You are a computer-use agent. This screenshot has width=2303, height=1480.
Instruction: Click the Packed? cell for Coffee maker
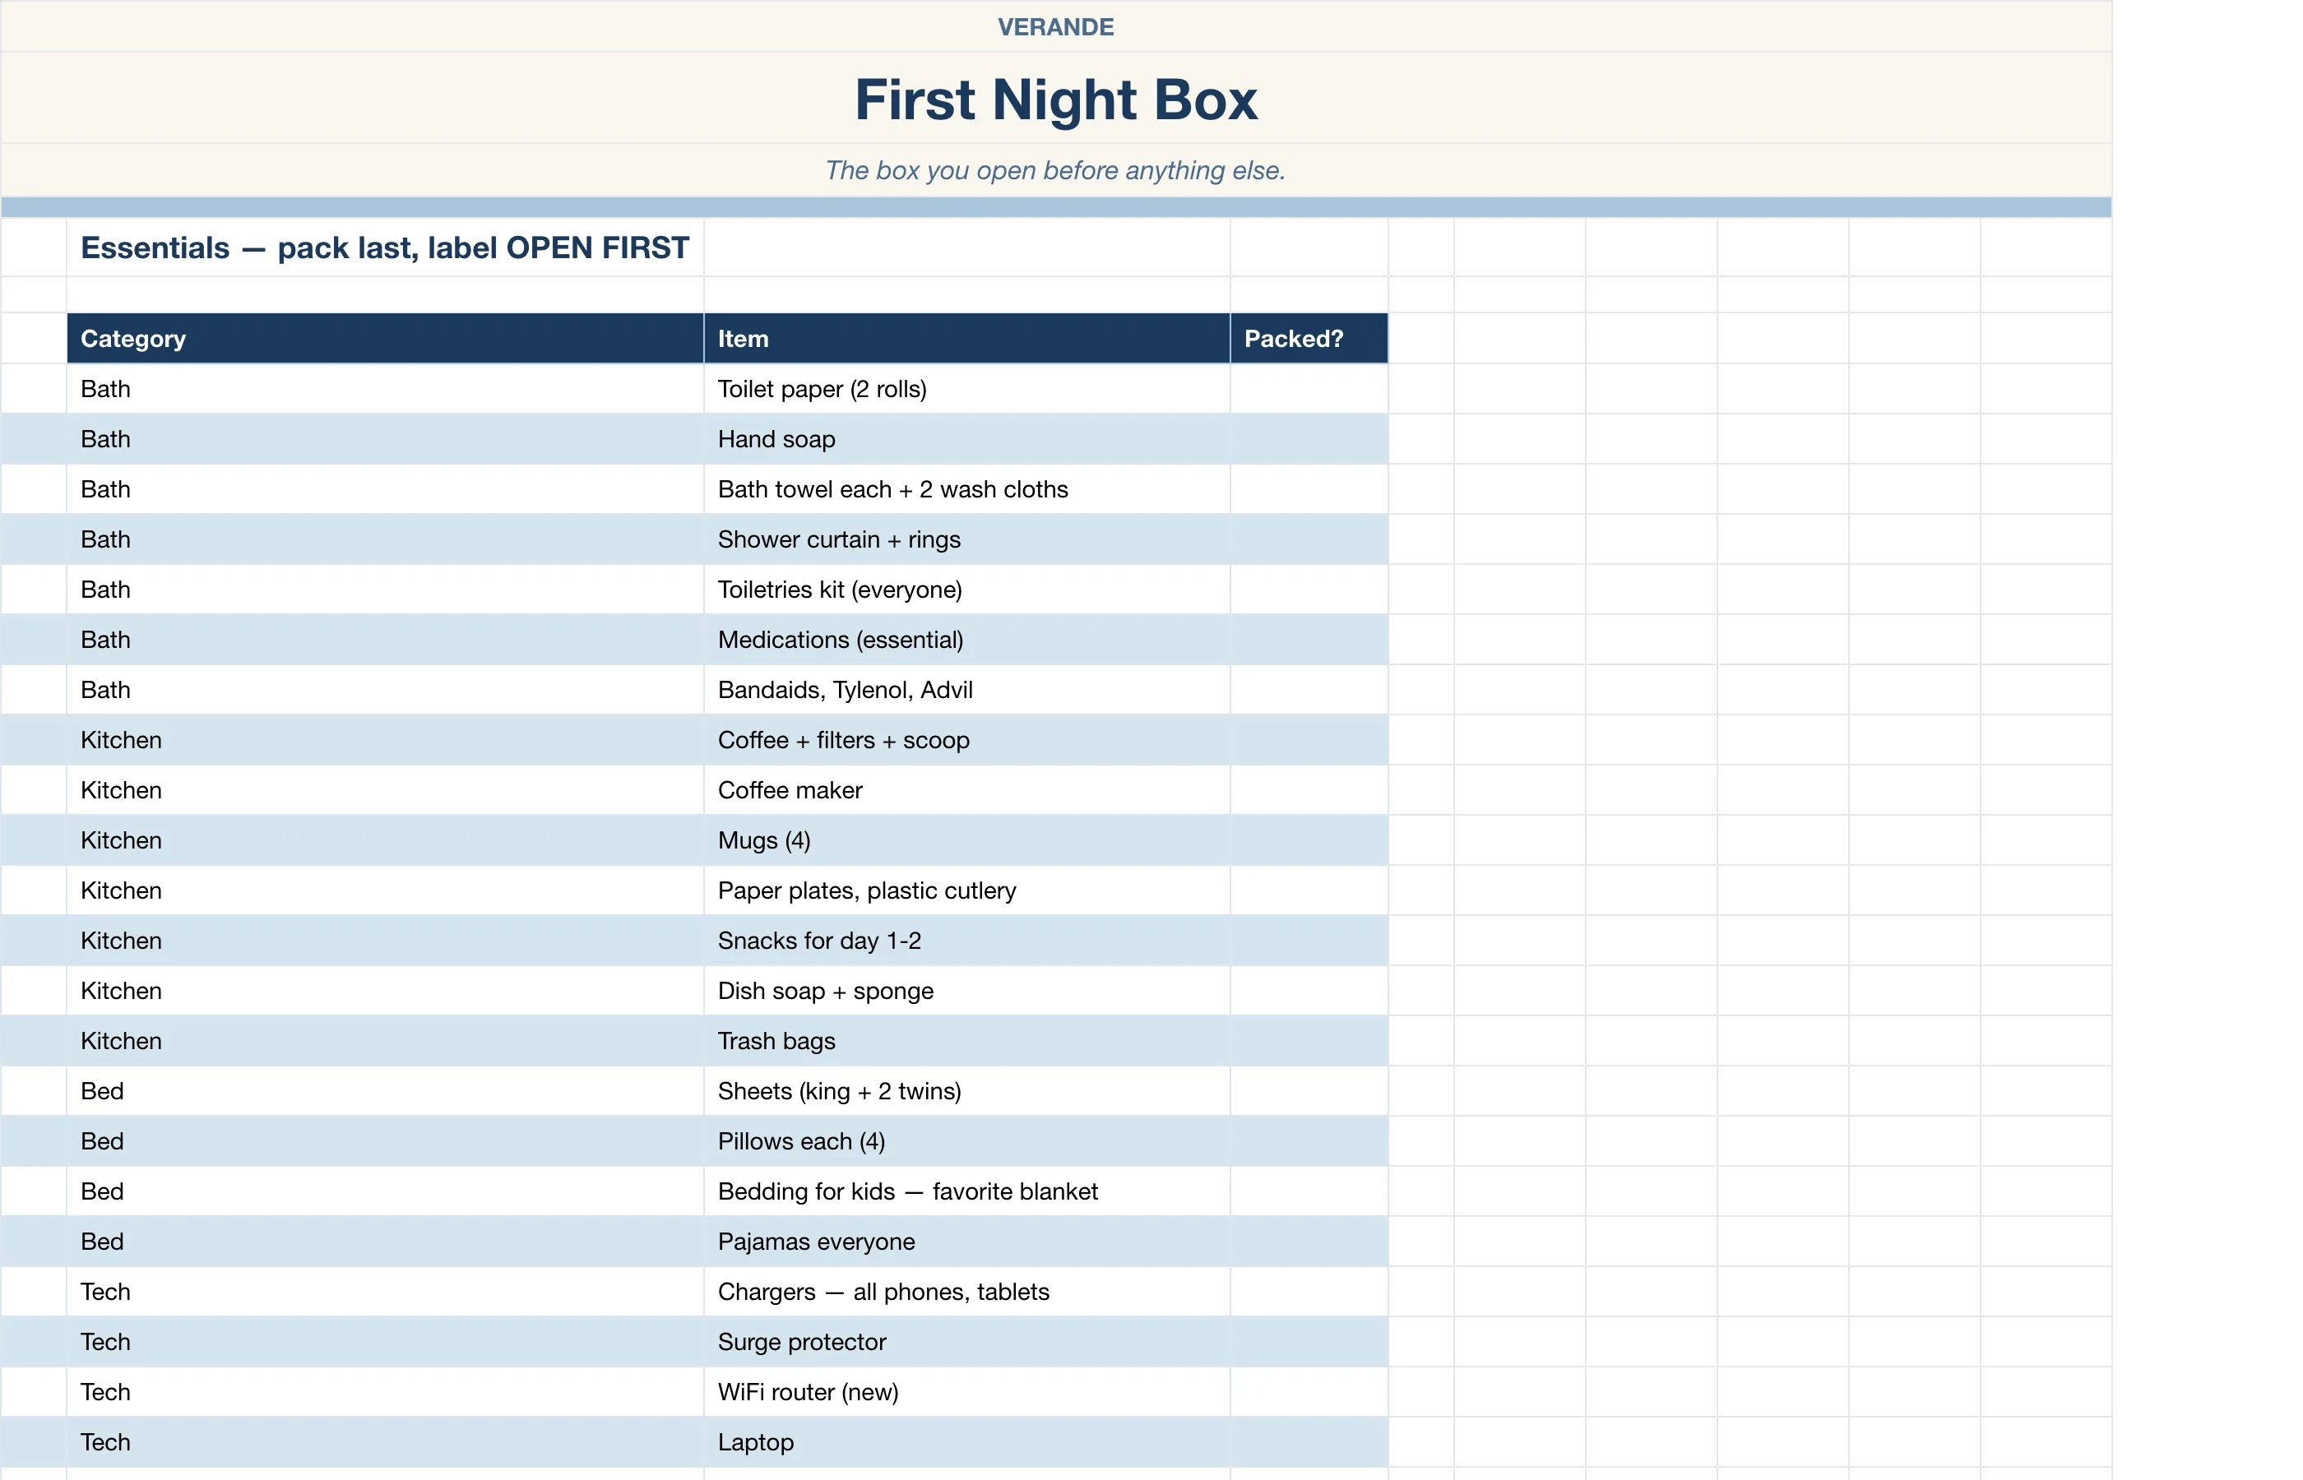1309,790
